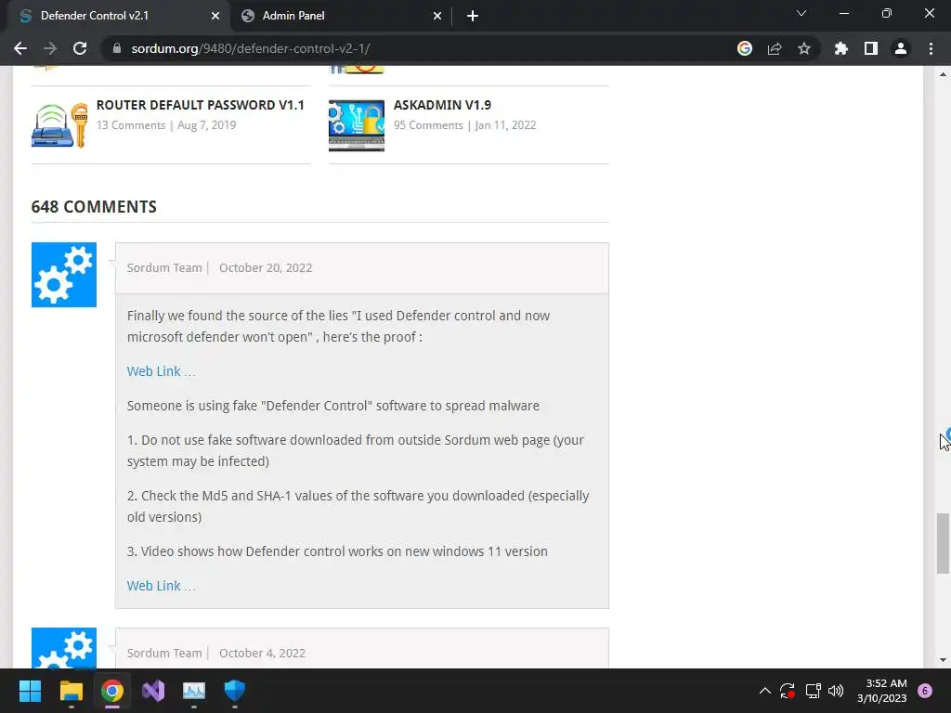Open the tab search chevron
Screen dimensions: 951x713
(x=801, y=13)
